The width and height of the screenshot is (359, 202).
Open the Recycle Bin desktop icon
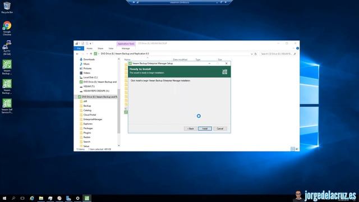(7, 7)
